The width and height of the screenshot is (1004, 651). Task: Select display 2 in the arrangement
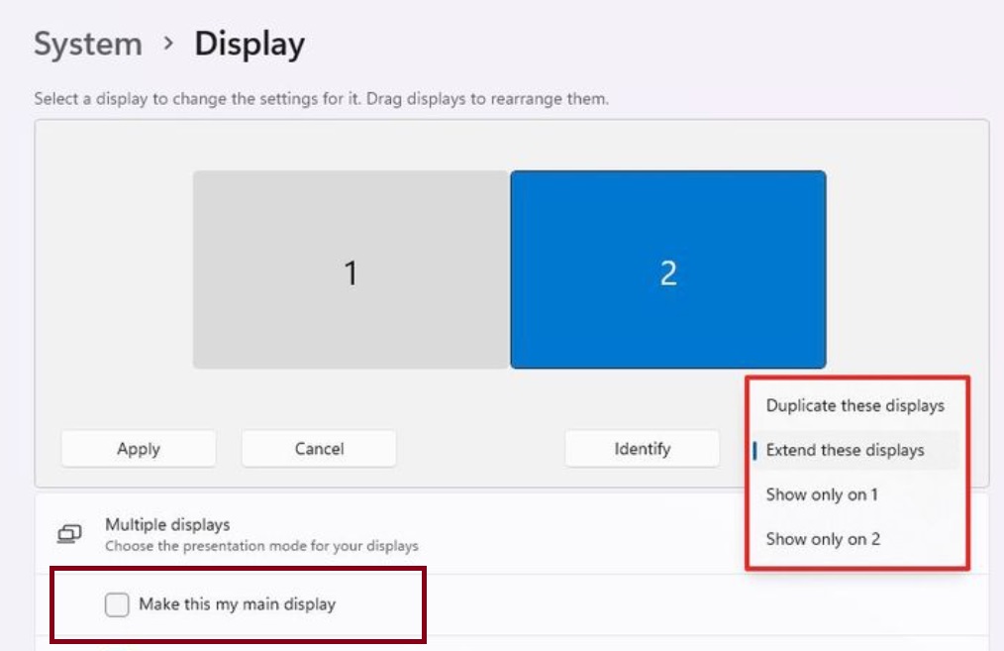[x=667, y=270]
